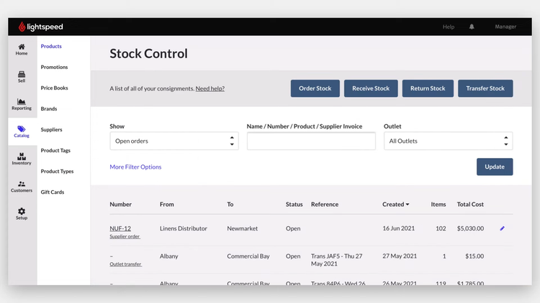Viewport: 540px width, 303px height.
Task: Open the Setup gear icon
Action: pos(22,214)
